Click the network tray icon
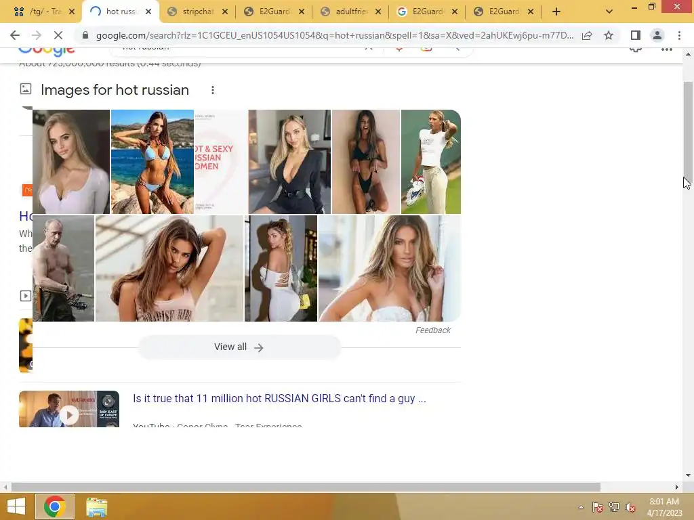The height and width of the screenshot is (520, 694). point(614,507)
